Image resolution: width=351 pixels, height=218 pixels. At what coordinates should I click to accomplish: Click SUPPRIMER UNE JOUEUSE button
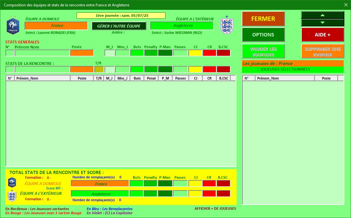(322, 52)
